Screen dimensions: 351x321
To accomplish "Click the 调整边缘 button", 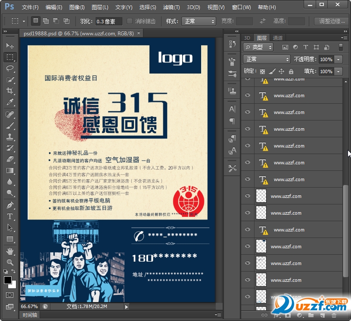I will point(332,21).
